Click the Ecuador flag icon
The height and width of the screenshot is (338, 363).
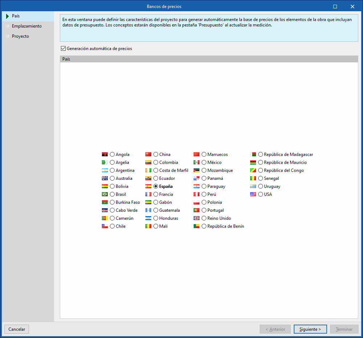[148, 178]
